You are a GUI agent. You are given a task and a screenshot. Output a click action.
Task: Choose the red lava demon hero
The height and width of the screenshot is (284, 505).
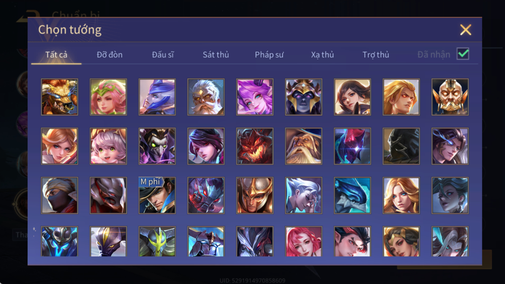(255, 146)
